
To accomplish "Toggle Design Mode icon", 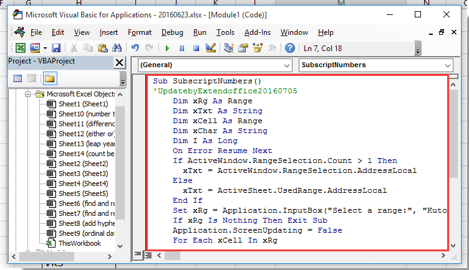I will pyautogui.click(x=211, y=48).
